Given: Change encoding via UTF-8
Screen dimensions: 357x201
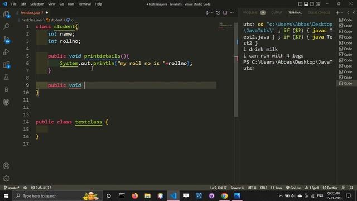Looking at the screenshot, I should [252, 188].
